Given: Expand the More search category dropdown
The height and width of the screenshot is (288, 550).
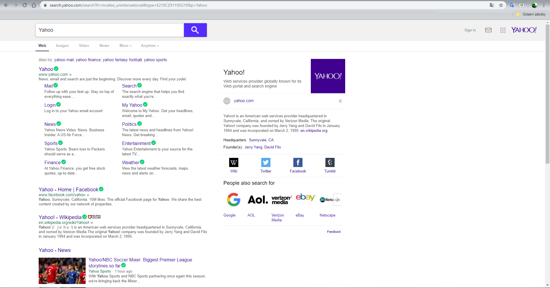Looking at the screenshot, I should [x=125, y=46].
